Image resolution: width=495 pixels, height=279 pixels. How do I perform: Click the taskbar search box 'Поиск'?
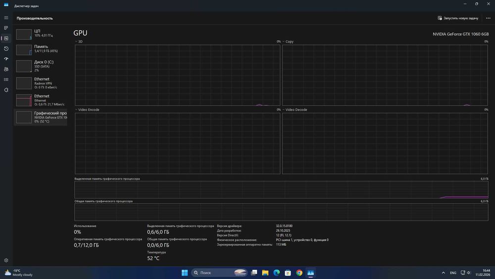(220, 273)
